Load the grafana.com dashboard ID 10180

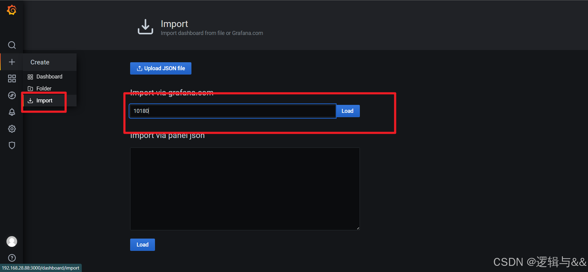click(348, 111)
